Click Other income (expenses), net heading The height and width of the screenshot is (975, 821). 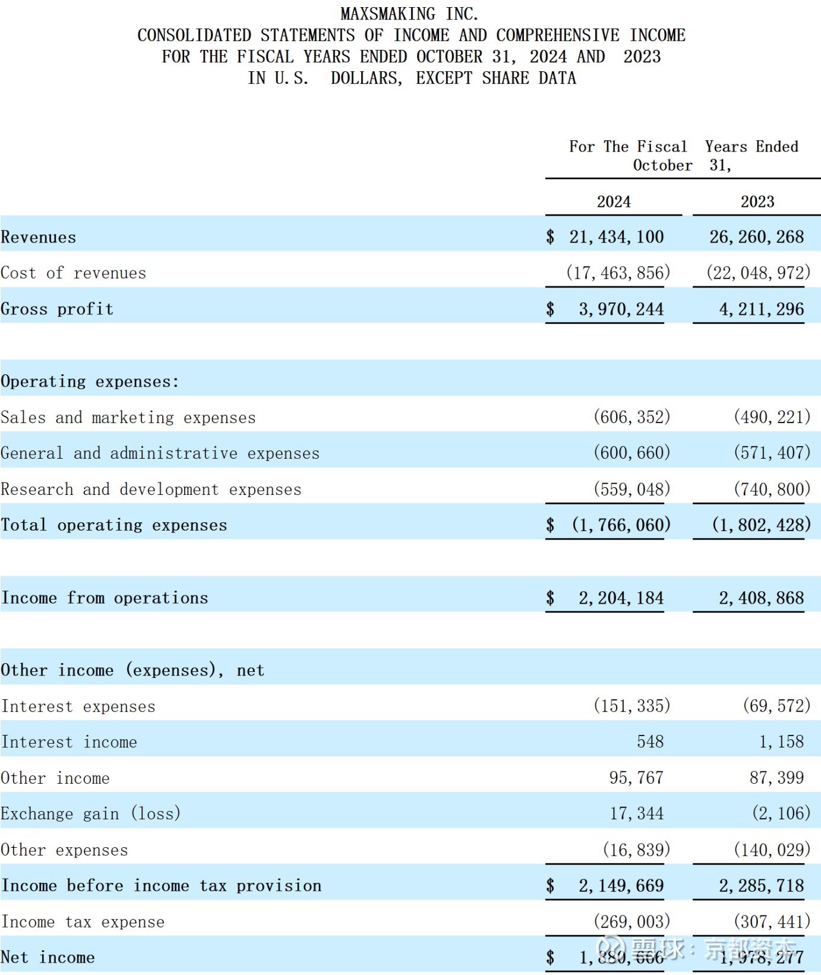coord(132,670)
